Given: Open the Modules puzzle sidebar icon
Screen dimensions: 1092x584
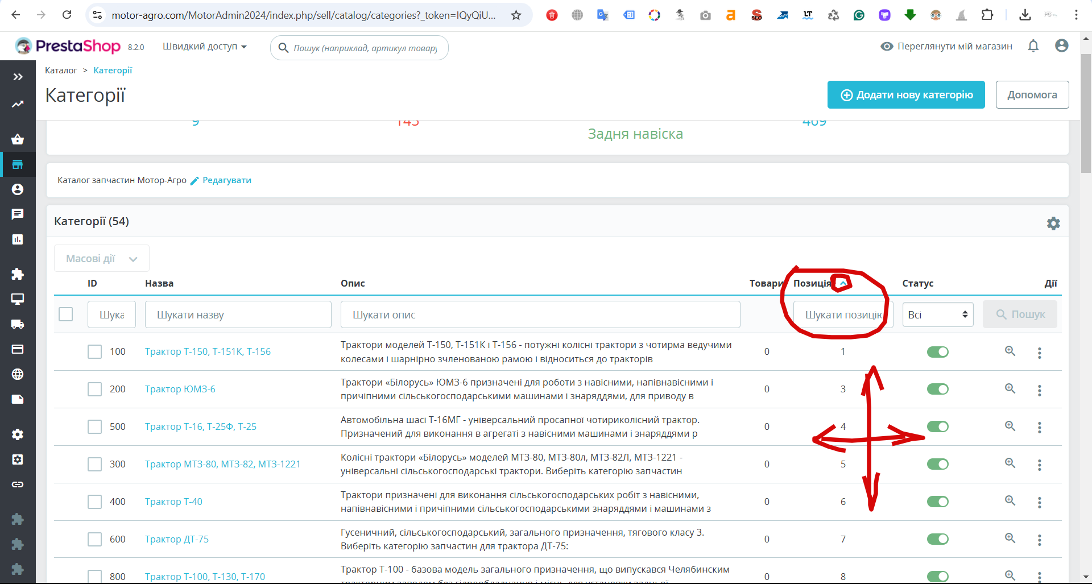Looking at the screenshot, I should [18, 274].
